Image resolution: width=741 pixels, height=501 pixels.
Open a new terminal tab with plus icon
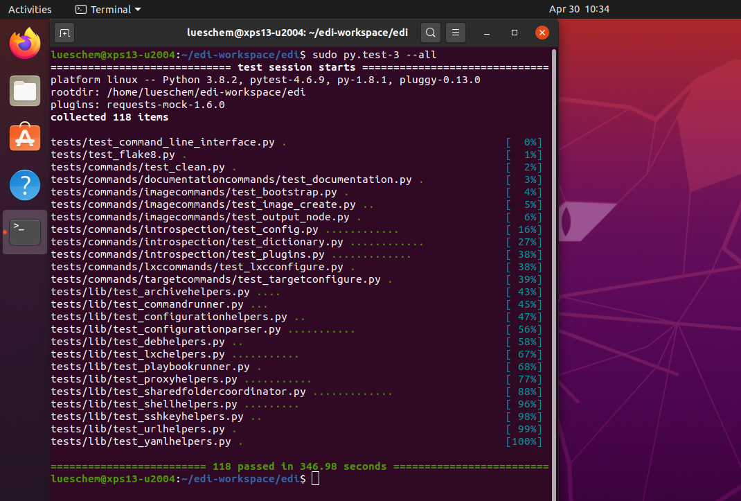pos(64,33)
